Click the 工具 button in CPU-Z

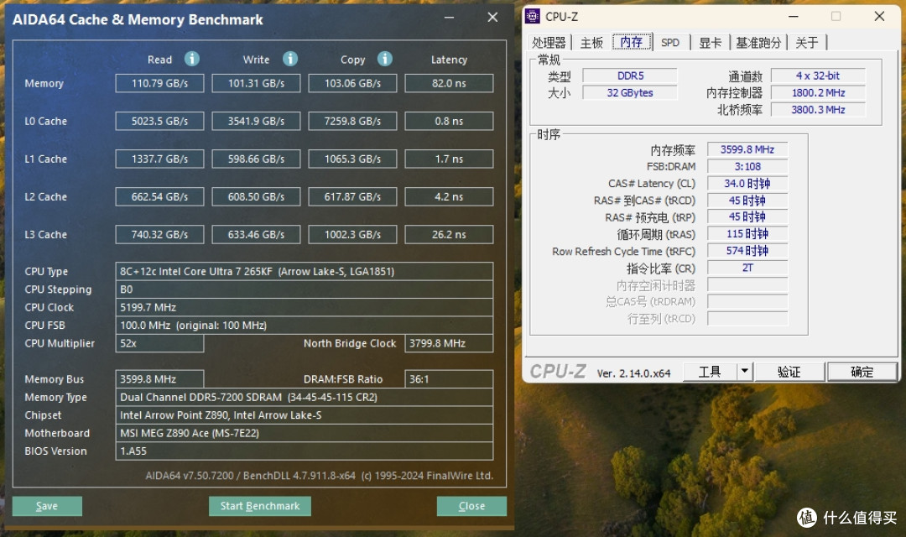[x=710, y=372]
